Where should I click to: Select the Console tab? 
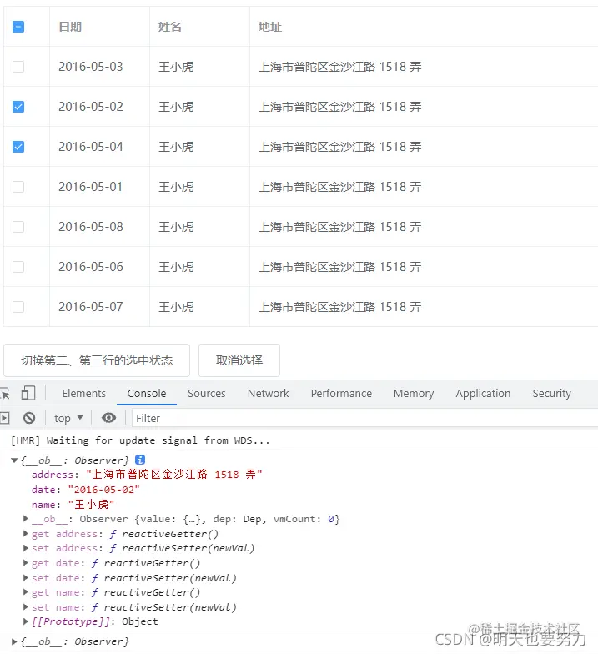(147, 394)
